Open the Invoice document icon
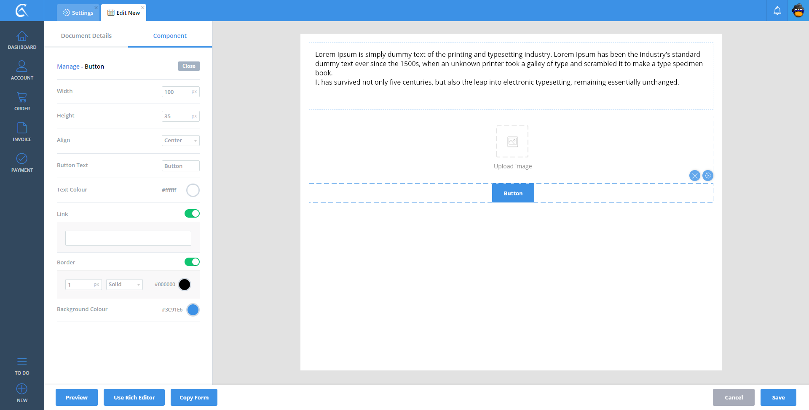Image resolution: width=809 pixels, height=410 pixels. (x=22, y=128)
